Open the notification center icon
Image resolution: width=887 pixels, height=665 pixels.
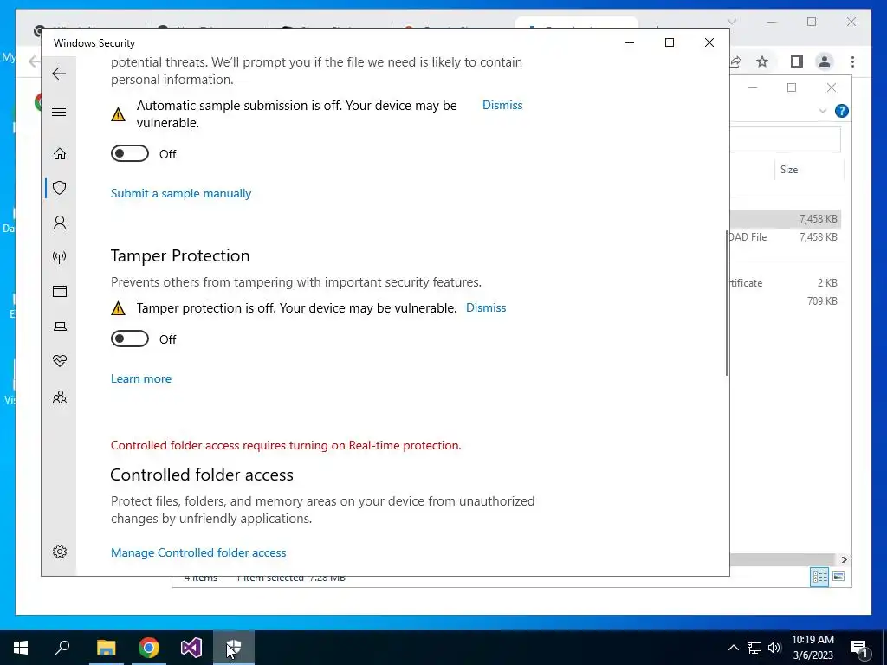click(859, 648)
